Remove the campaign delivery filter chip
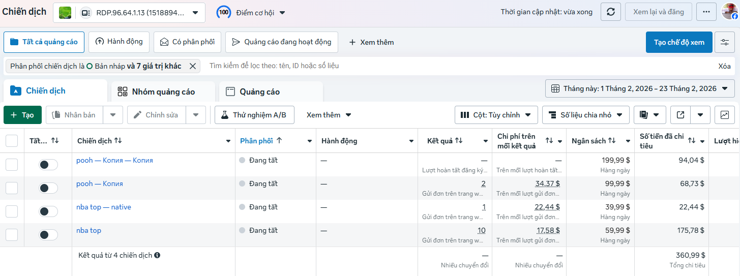The height and width of the screenshot is (276, 740). coord(193,66)
